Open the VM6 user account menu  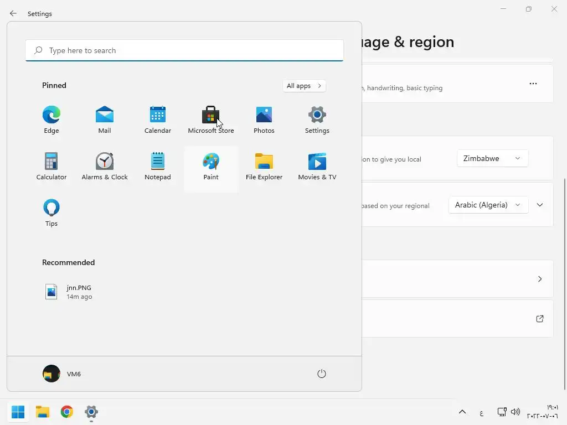click(x=62, y=374)
